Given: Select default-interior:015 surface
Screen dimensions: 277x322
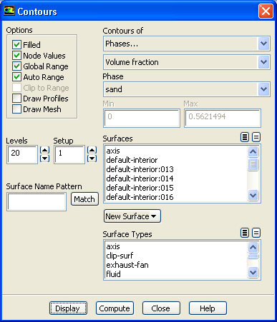Looking at the screenshot, I should pos(176,188).
